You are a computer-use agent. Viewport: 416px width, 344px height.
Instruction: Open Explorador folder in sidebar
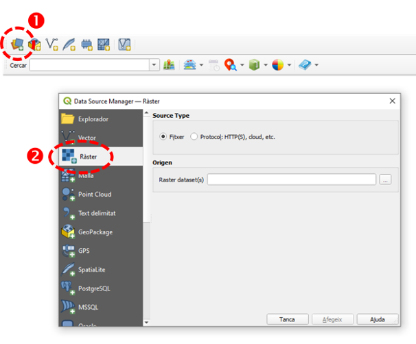tap(101, 119)
